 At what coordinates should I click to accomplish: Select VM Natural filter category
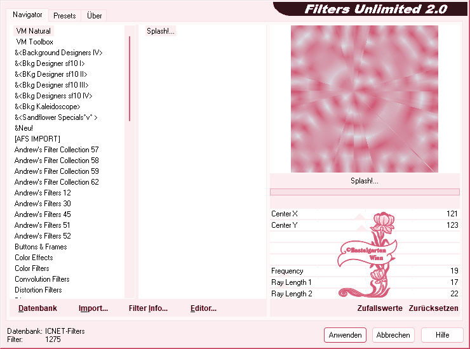click(34, 31)
